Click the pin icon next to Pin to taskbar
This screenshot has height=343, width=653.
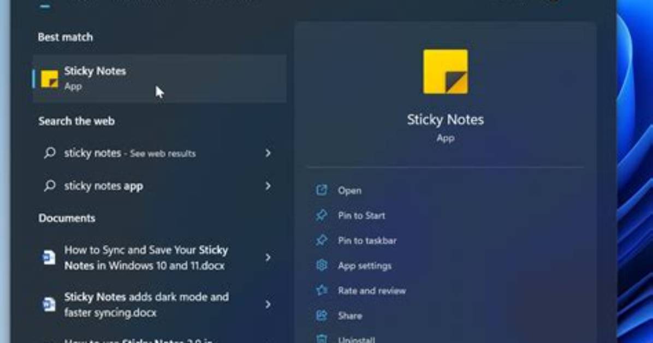tap(322, 240)
